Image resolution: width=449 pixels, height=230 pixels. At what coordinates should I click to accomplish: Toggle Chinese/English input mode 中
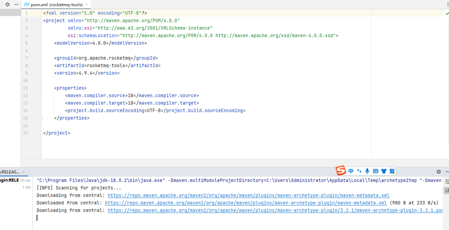[351, 171]
